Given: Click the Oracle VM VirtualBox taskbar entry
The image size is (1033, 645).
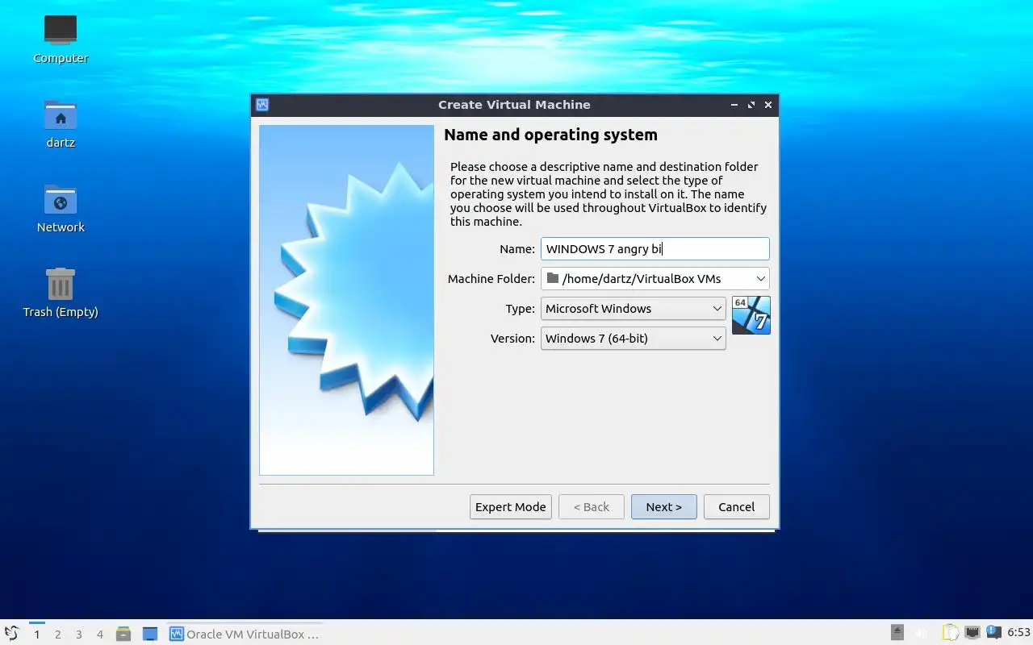Looking at the screenshot, I should [x=245, y=634].
